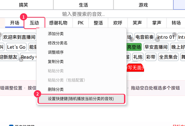Open the 游戏 top tab

point(143,5)
